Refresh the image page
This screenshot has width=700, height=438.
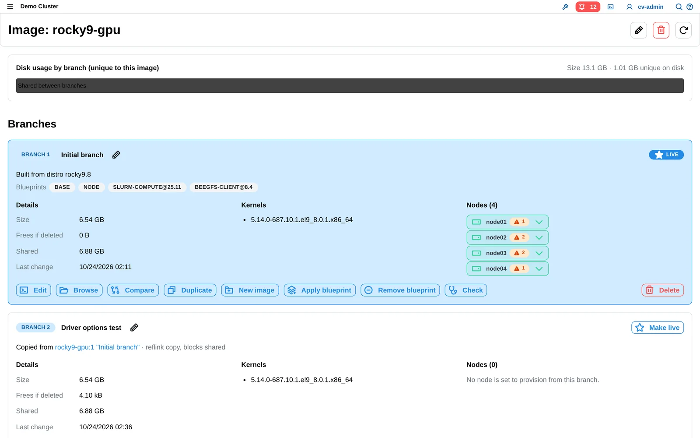(x=683, y=30)
